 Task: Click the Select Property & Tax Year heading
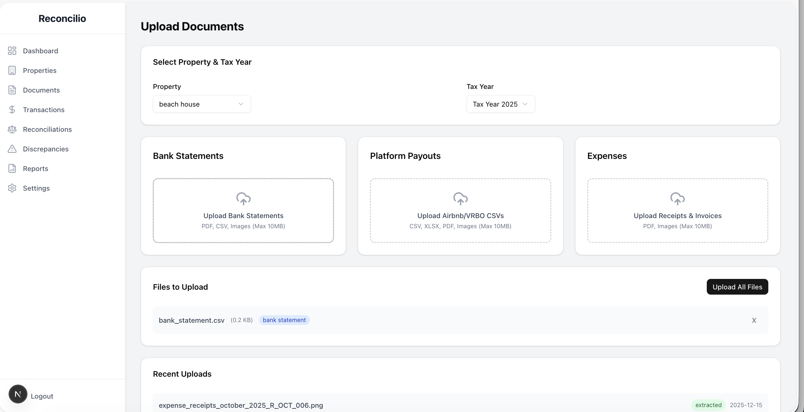click(202, 62)
